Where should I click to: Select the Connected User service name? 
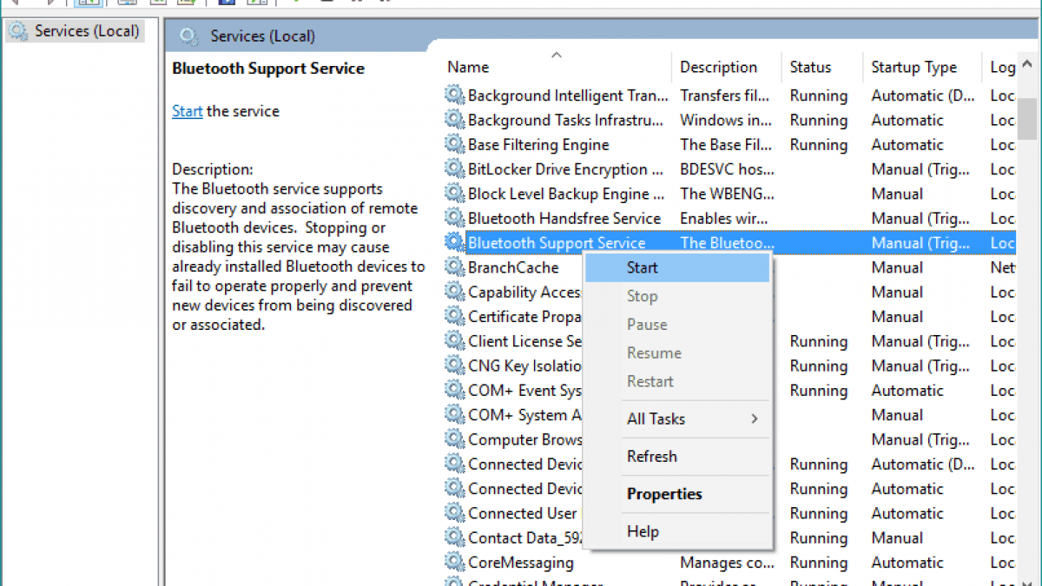pyautogui.click(x=523, y=513)
